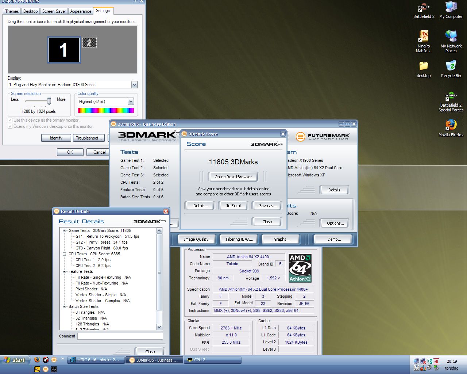
Task: Click the screen resolution slider handle
Action: 49,101
